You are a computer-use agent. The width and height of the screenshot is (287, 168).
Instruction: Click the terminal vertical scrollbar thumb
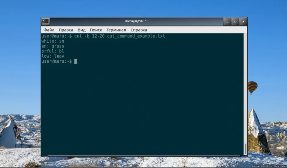click(x=246, y=149)
